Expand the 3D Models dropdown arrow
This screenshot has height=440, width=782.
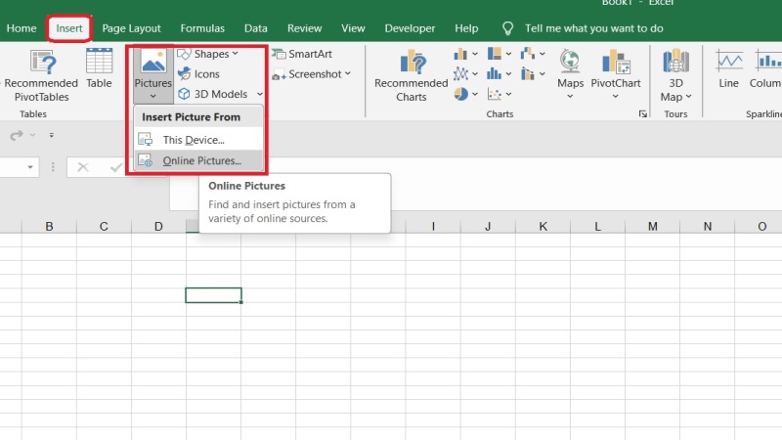pos(259,94)
